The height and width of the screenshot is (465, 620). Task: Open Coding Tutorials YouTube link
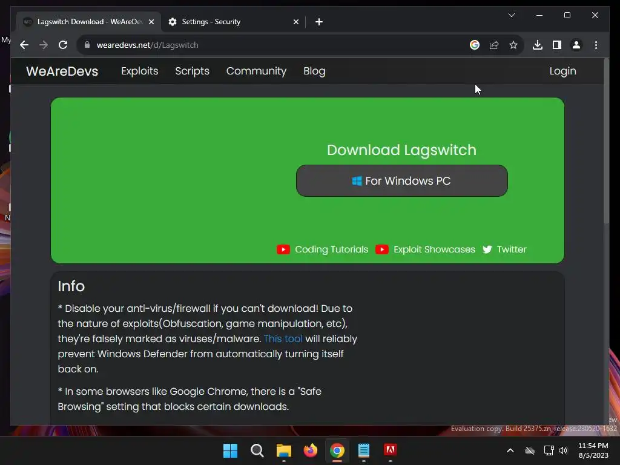coord(322,249)
